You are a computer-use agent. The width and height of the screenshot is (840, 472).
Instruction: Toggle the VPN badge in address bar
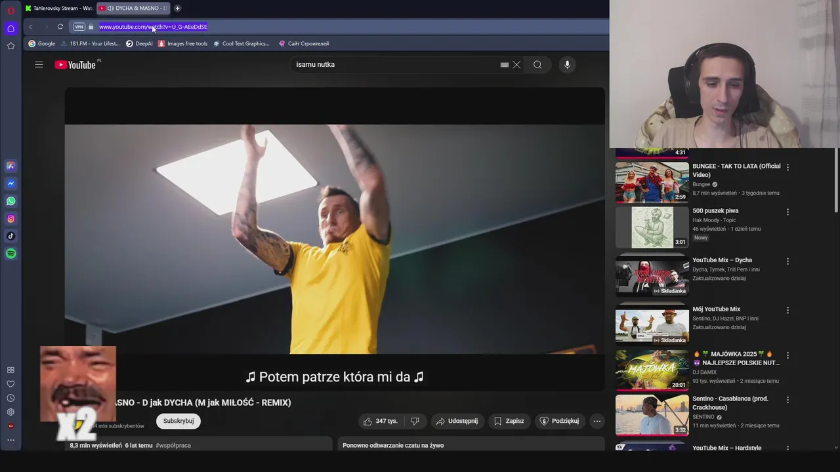(79, 27)
